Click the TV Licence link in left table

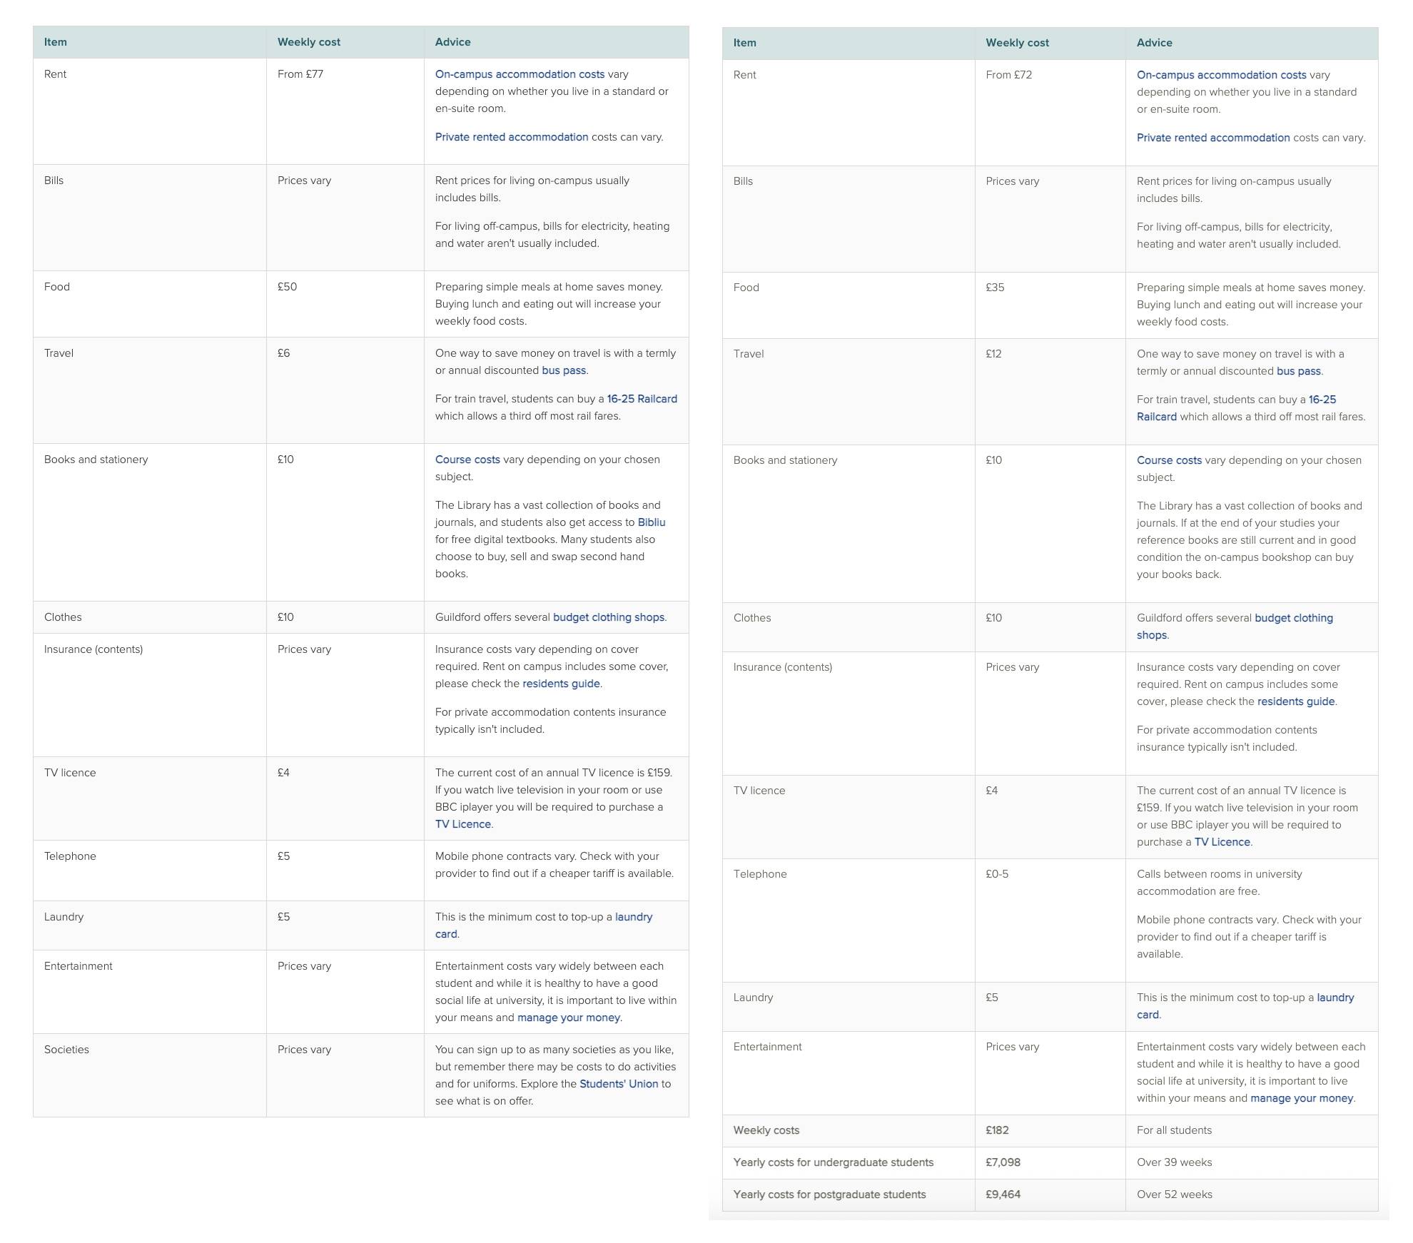click(x=463, y=824)
